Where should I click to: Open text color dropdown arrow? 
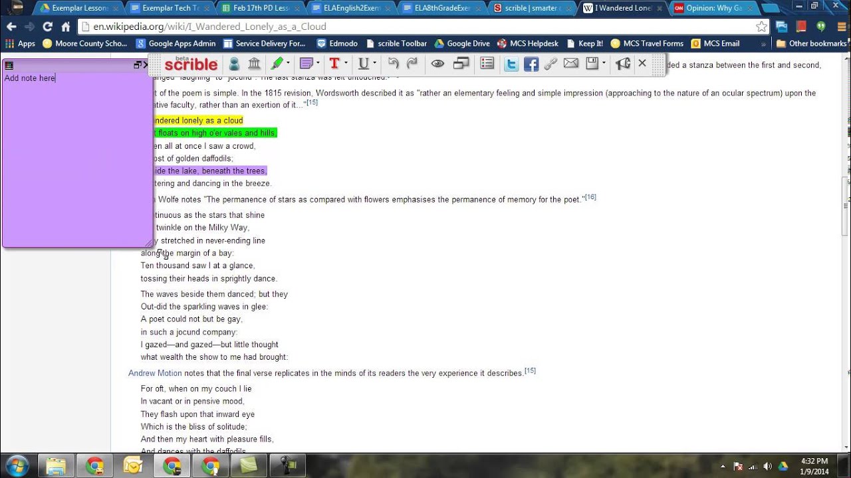tap(346, 64)
